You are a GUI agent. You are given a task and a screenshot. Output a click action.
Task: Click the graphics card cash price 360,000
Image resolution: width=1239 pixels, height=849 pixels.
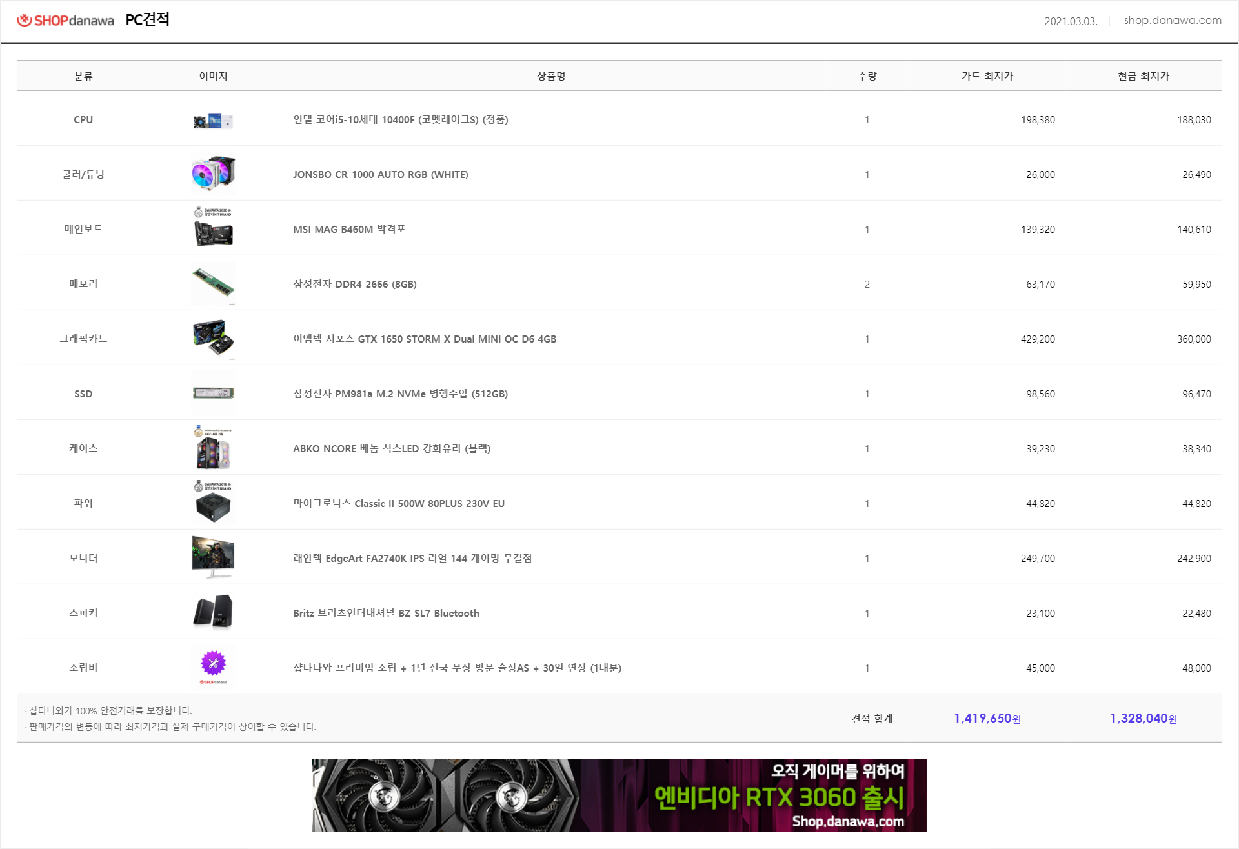[x=1194, y=339]
